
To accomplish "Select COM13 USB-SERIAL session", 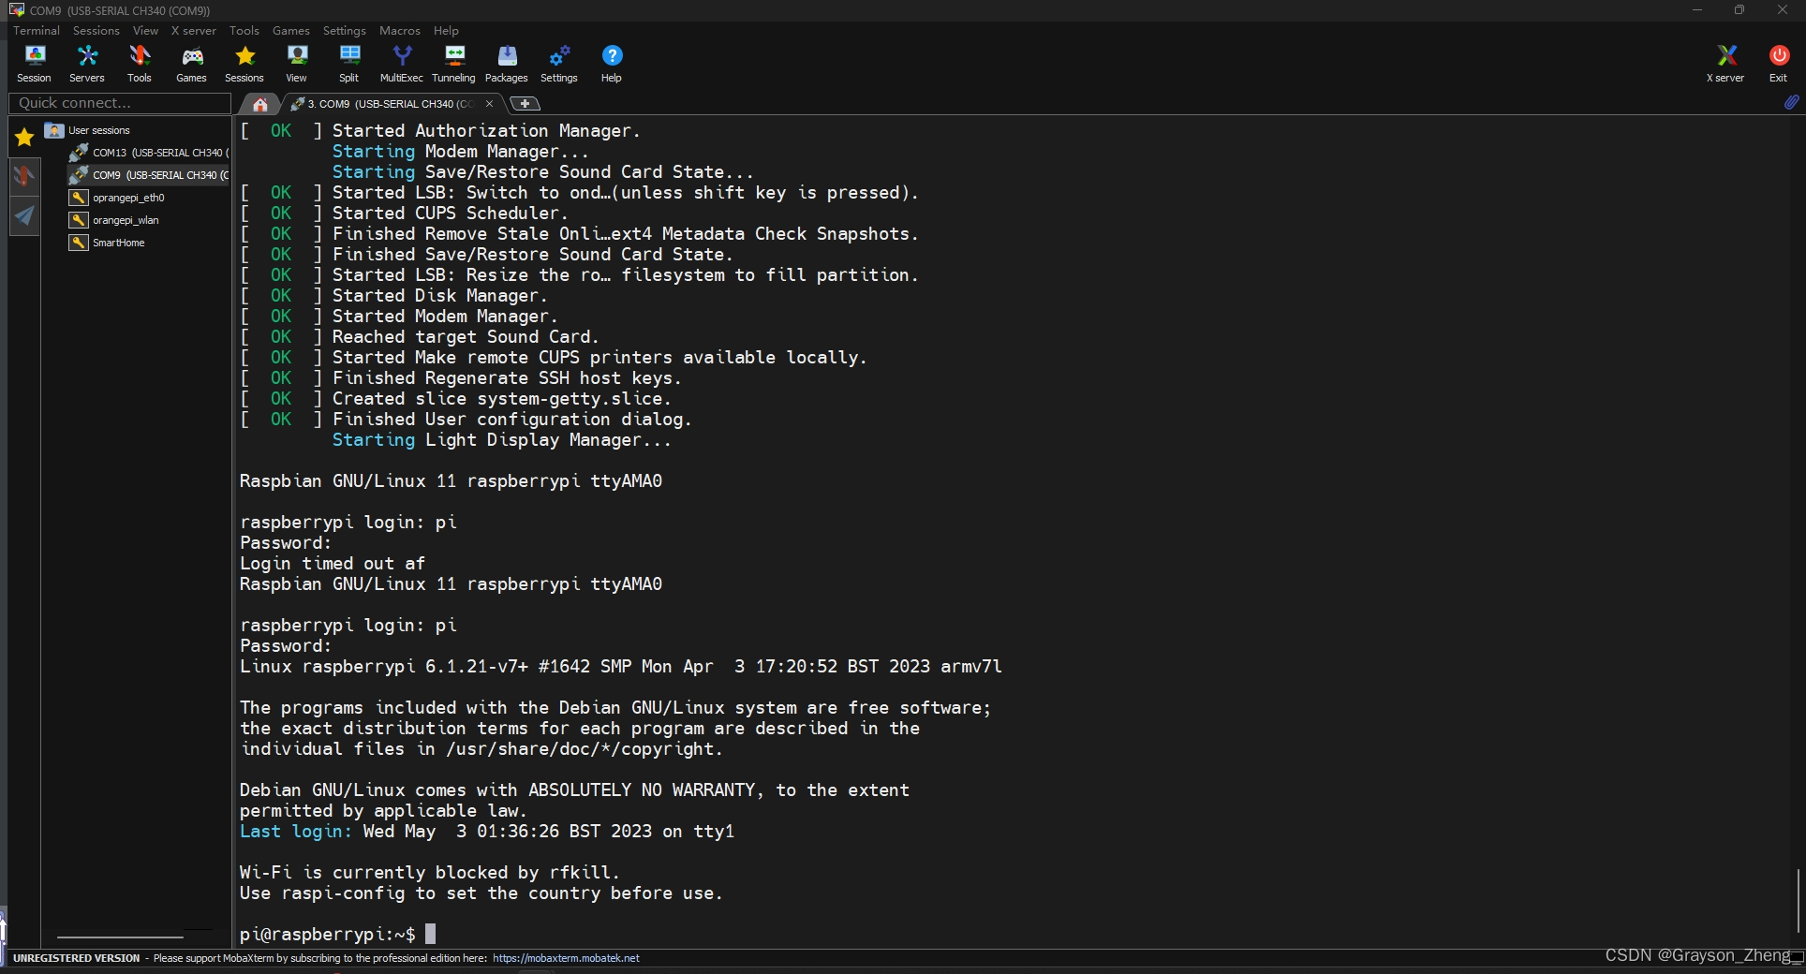I will (150, 153).
